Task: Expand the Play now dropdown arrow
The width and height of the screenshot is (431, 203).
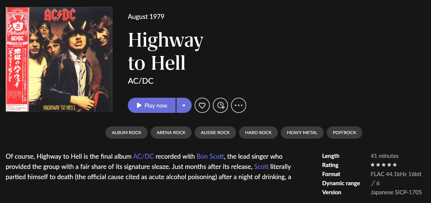Action: (x=184, y=105)
